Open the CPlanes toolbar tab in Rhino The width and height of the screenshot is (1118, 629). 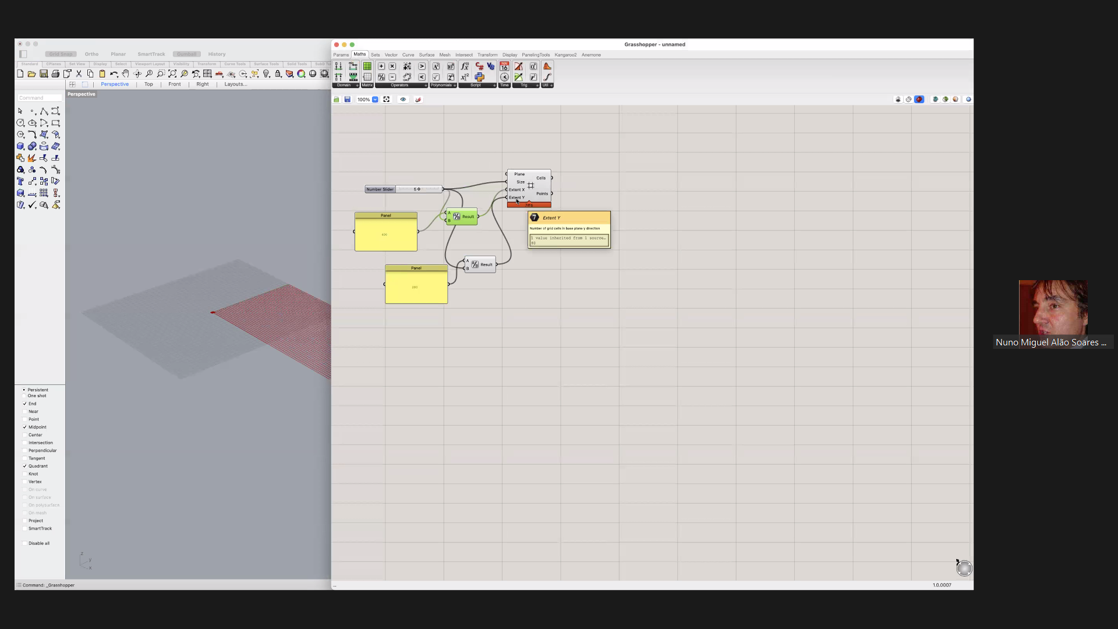[x=54, y=64]
